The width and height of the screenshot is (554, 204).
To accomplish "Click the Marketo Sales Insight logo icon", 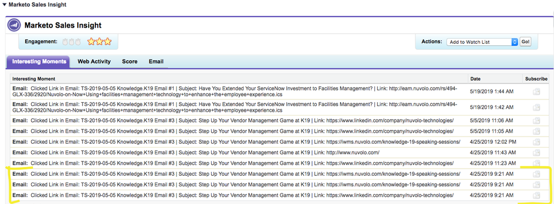I will (x=14, y=25).
